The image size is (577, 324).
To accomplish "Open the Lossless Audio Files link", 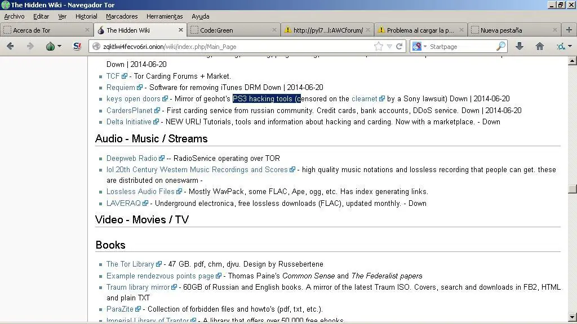I will (140, 192).
